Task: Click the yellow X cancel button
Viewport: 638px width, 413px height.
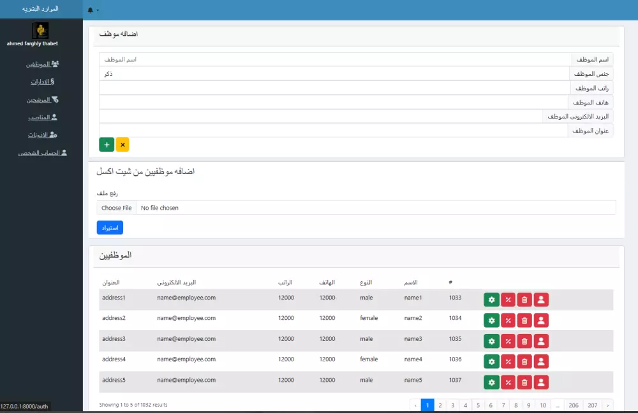Action: (122, 145)
